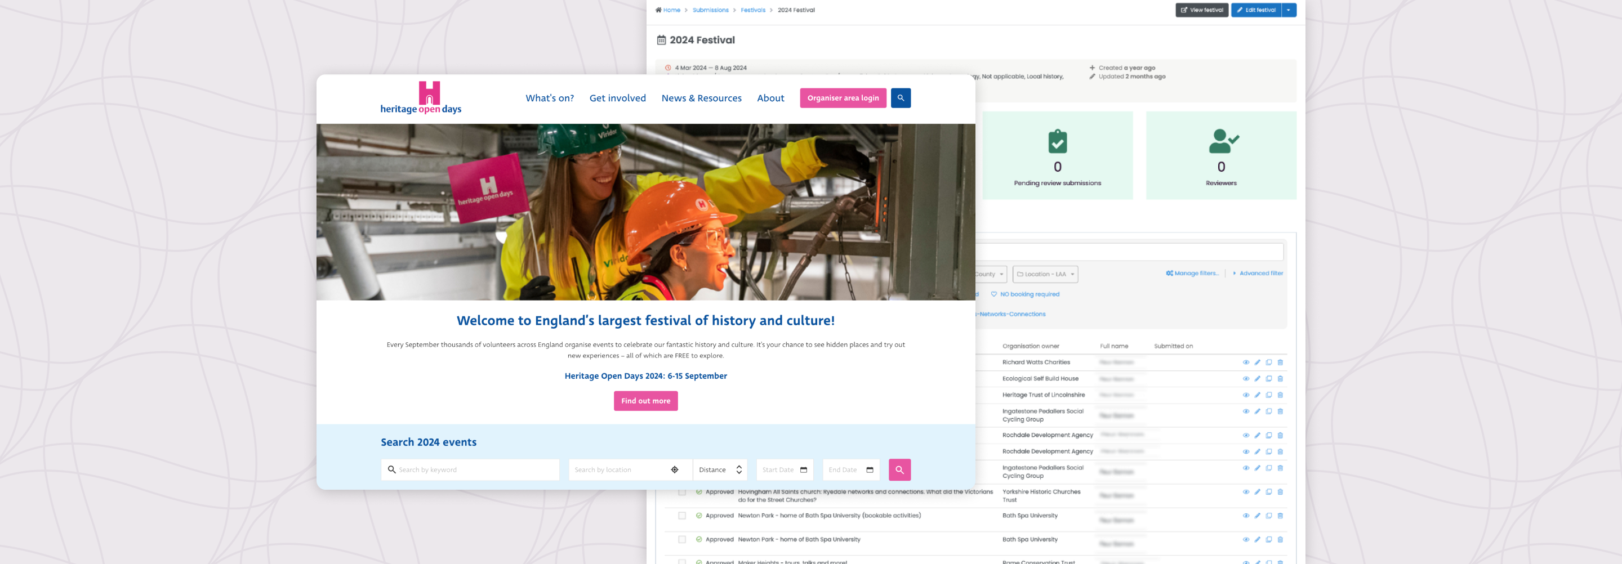Open the Reviewers card

coord(1220,155)
